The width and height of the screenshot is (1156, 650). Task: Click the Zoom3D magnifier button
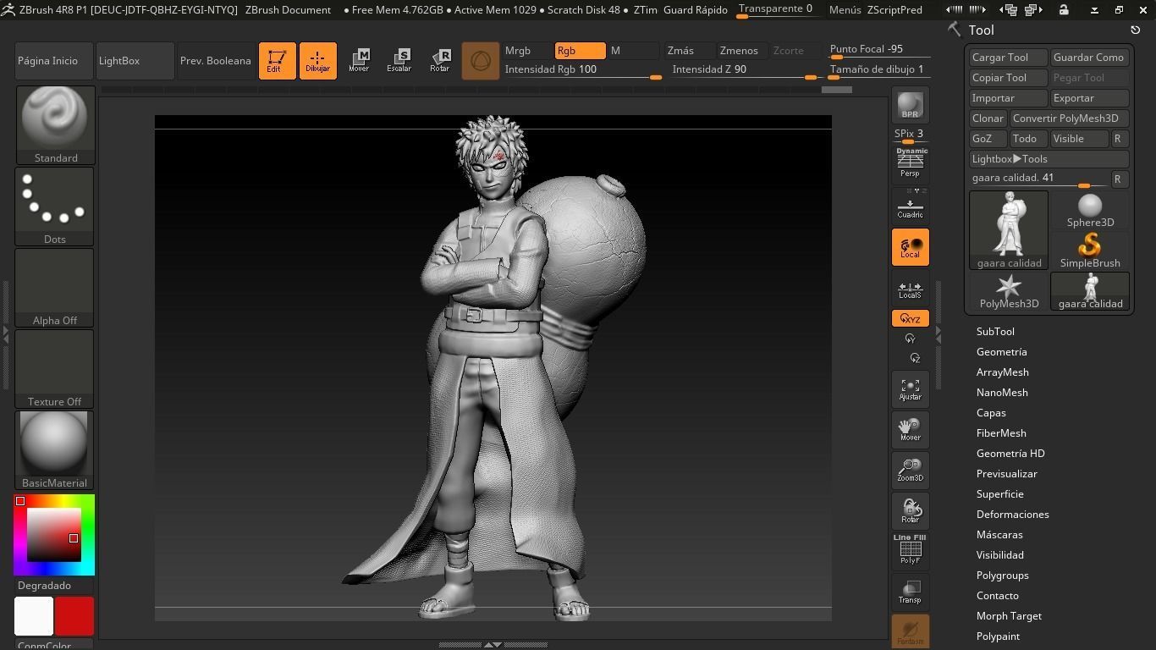click(x=911, y=471)
